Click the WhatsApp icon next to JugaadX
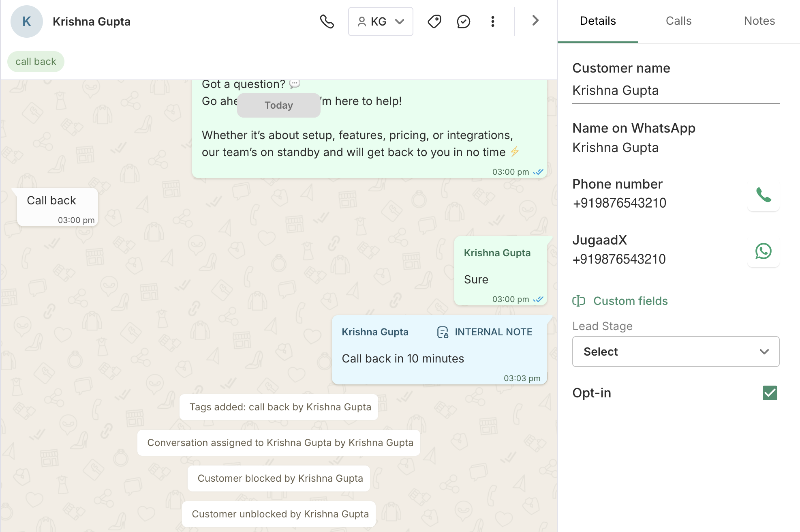The width and height of the screenshot is (800, 532). [x=763, y=251]
